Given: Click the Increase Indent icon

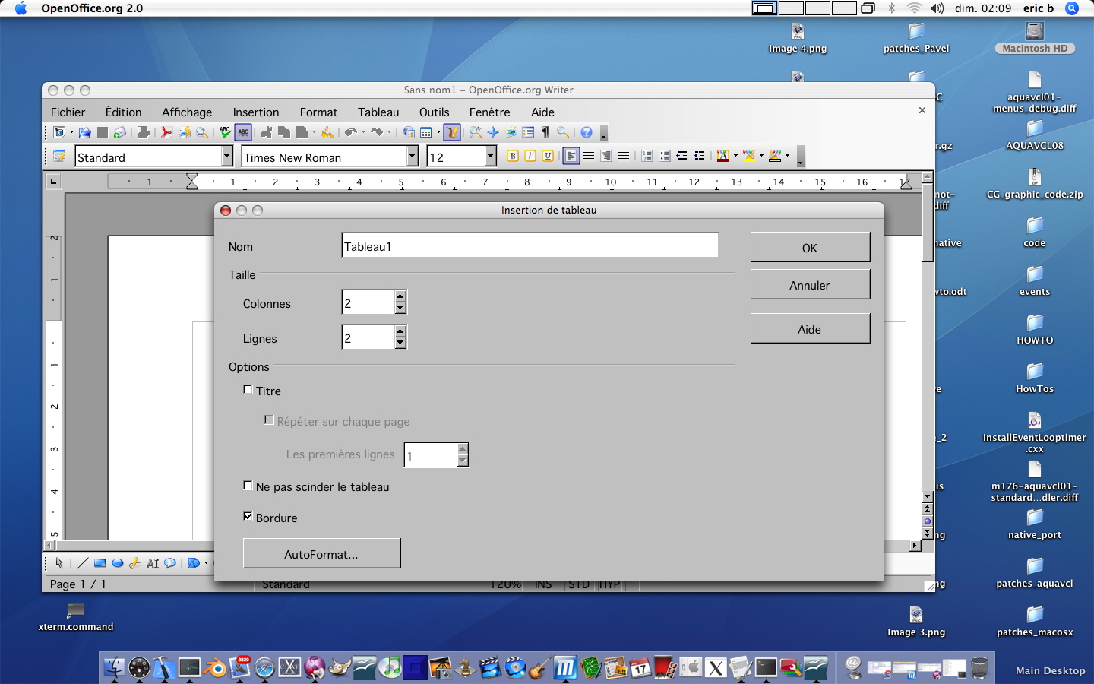Looking at the screenshot, I should 700,156.
